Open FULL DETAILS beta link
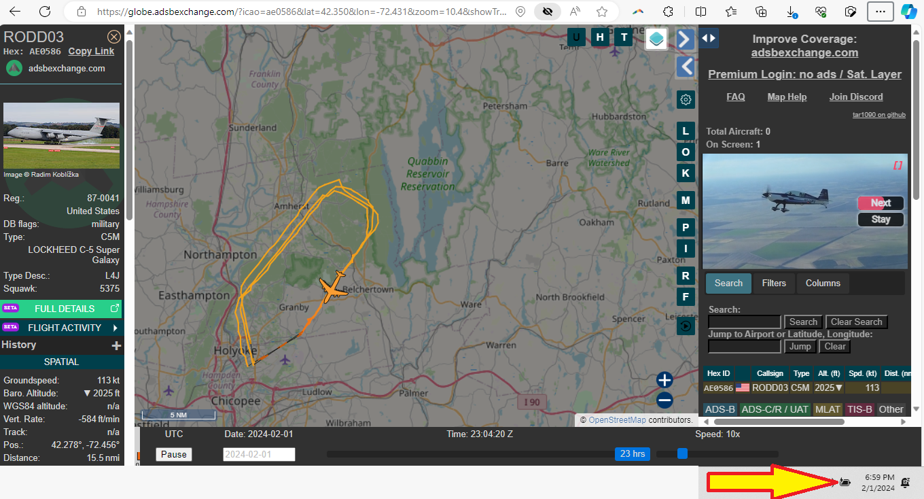The width and height of the screenshot is (924, 499). tap(62, 309)
